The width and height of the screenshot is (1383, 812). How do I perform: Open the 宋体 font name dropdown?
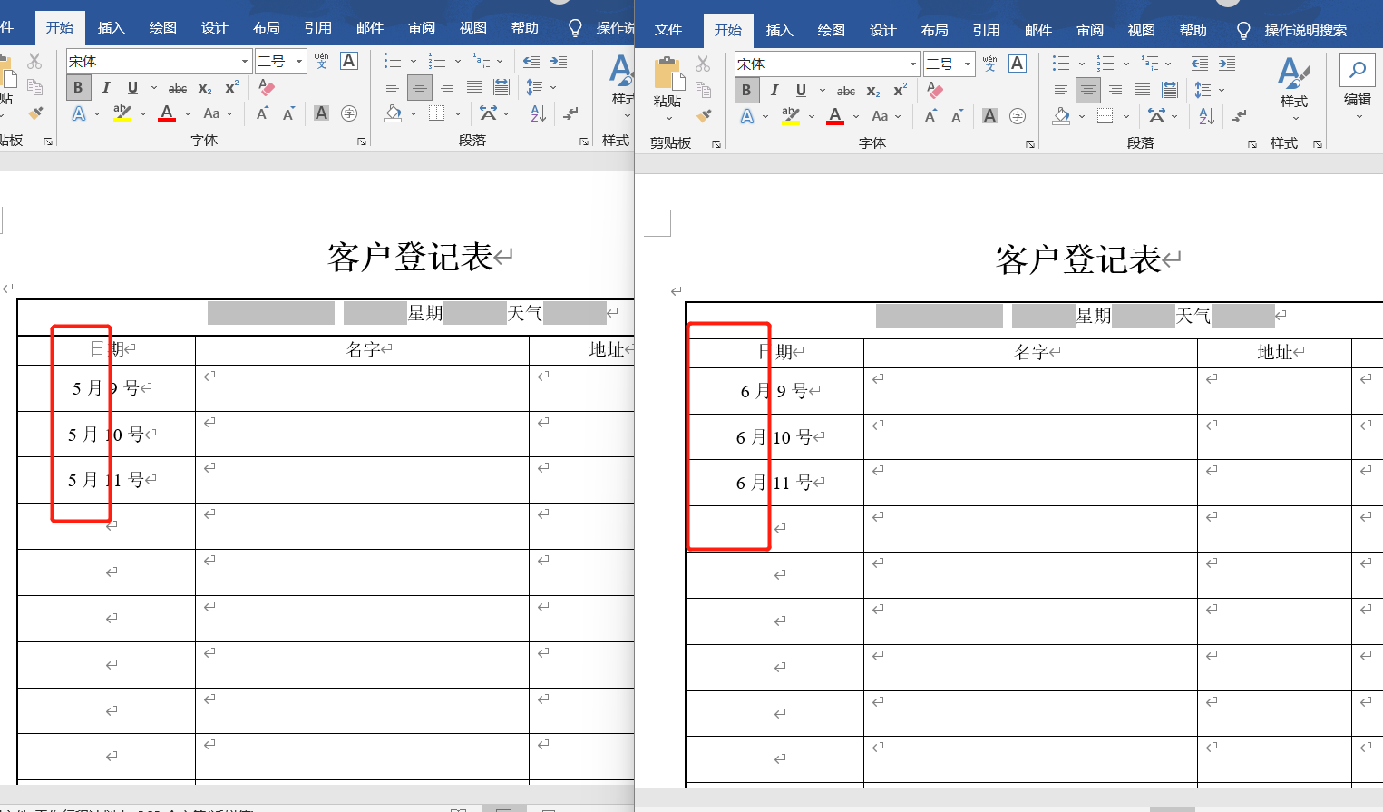[913, 64]
